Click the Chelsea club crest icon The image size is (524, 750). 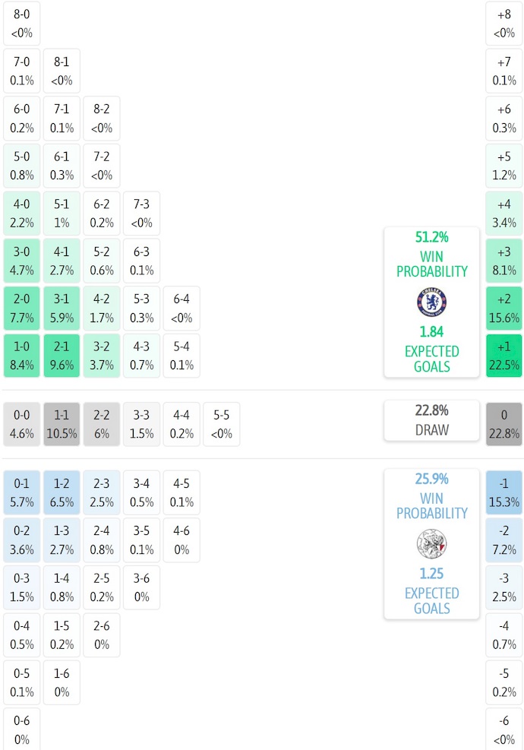click(431, 302)
